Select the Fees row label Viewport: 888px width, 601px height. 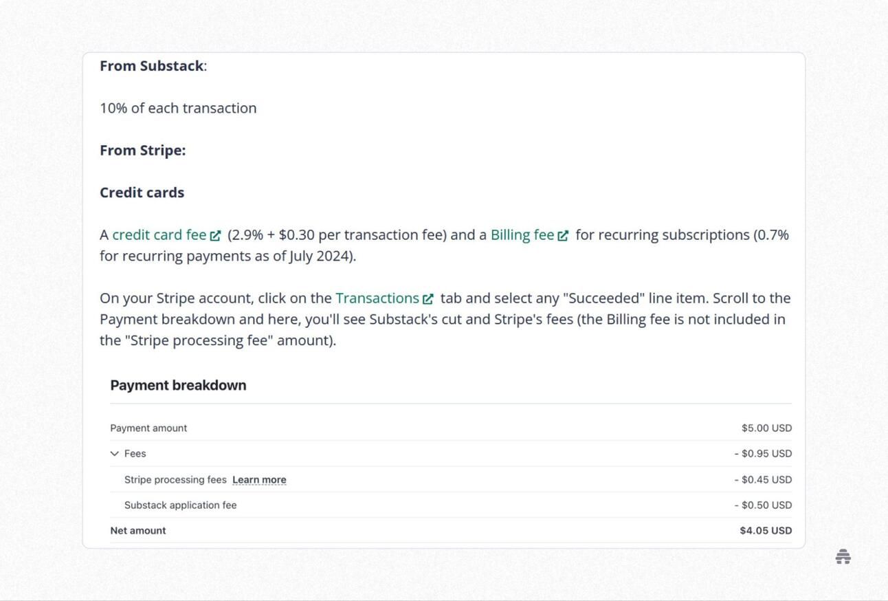[135, 454]
